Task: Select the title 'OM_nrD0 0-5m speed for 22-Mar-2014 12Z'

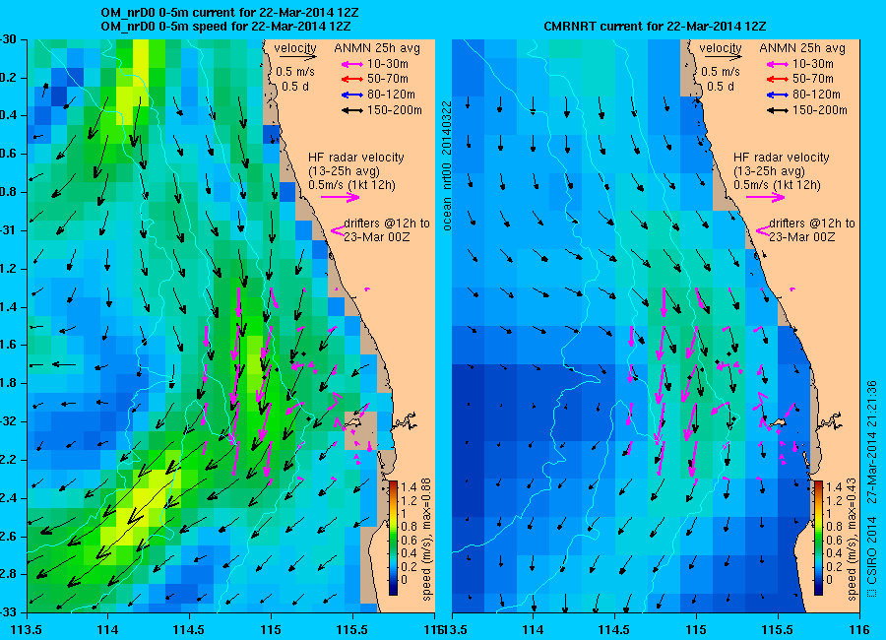Action: [x=225, y=27]
